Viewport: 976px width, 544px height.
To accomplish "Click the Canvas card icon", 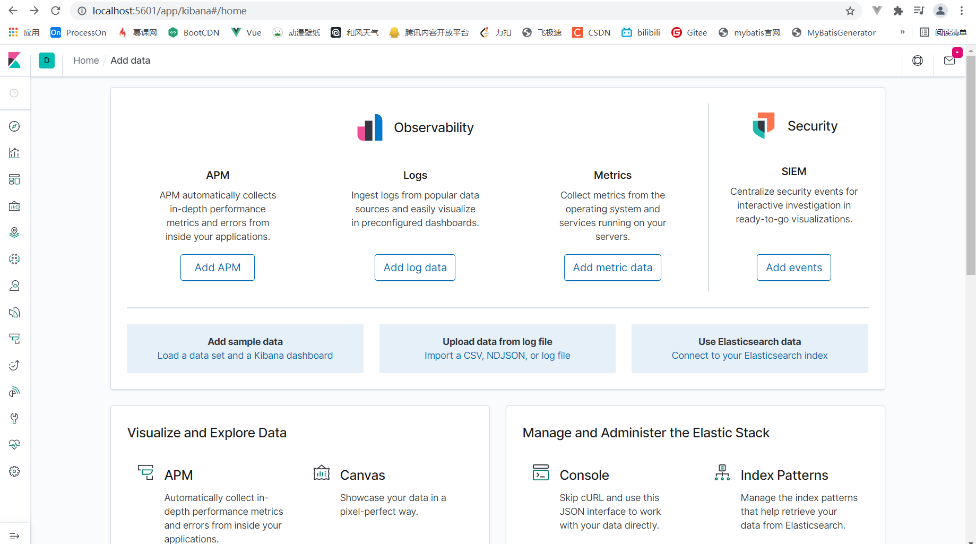I will [x=322, y=472].
